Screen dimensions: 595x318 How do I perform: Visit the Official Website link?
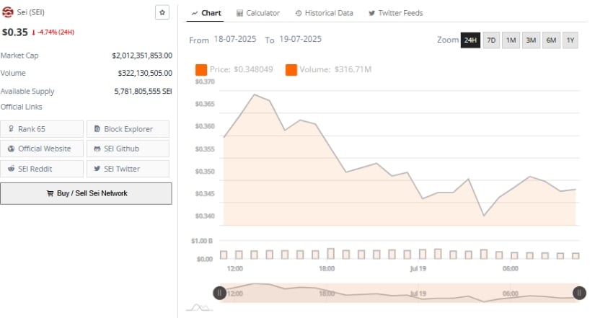[42, 149]
